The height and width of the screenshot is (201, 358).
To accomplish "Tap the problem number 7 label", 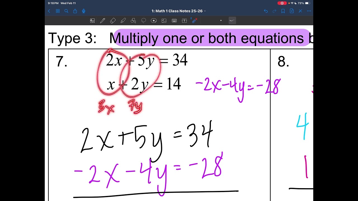I will pyautogui.click(x=62, y=61).
